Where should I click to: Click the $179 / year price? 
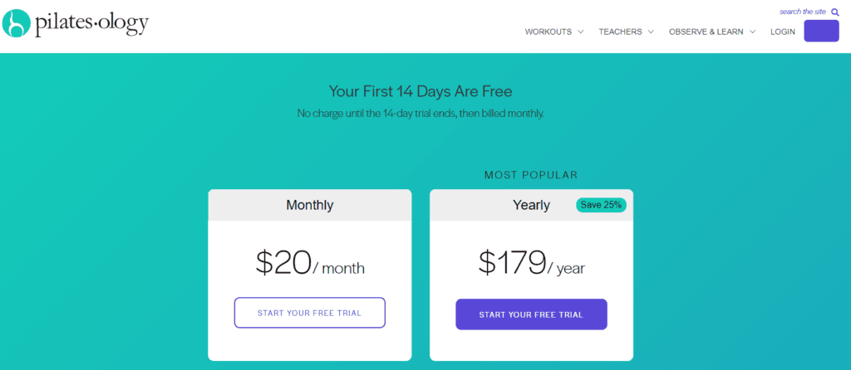pos(531,263)
